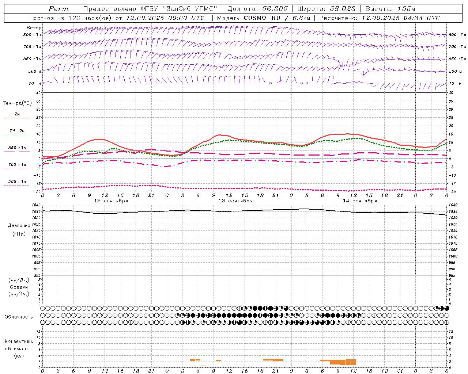Viewport: 468px width, 374px height.
Task: Click the "Конвективн." convective cloud label
Action: [x=19, y=341]
